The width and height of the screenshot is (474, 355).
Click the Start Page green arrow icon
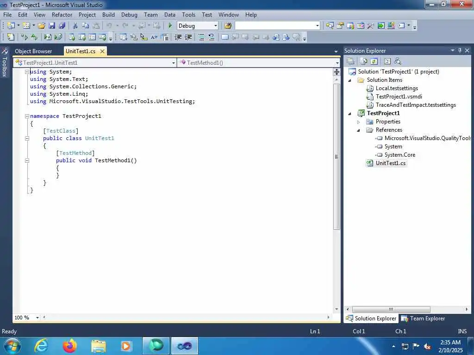(381, 26)
